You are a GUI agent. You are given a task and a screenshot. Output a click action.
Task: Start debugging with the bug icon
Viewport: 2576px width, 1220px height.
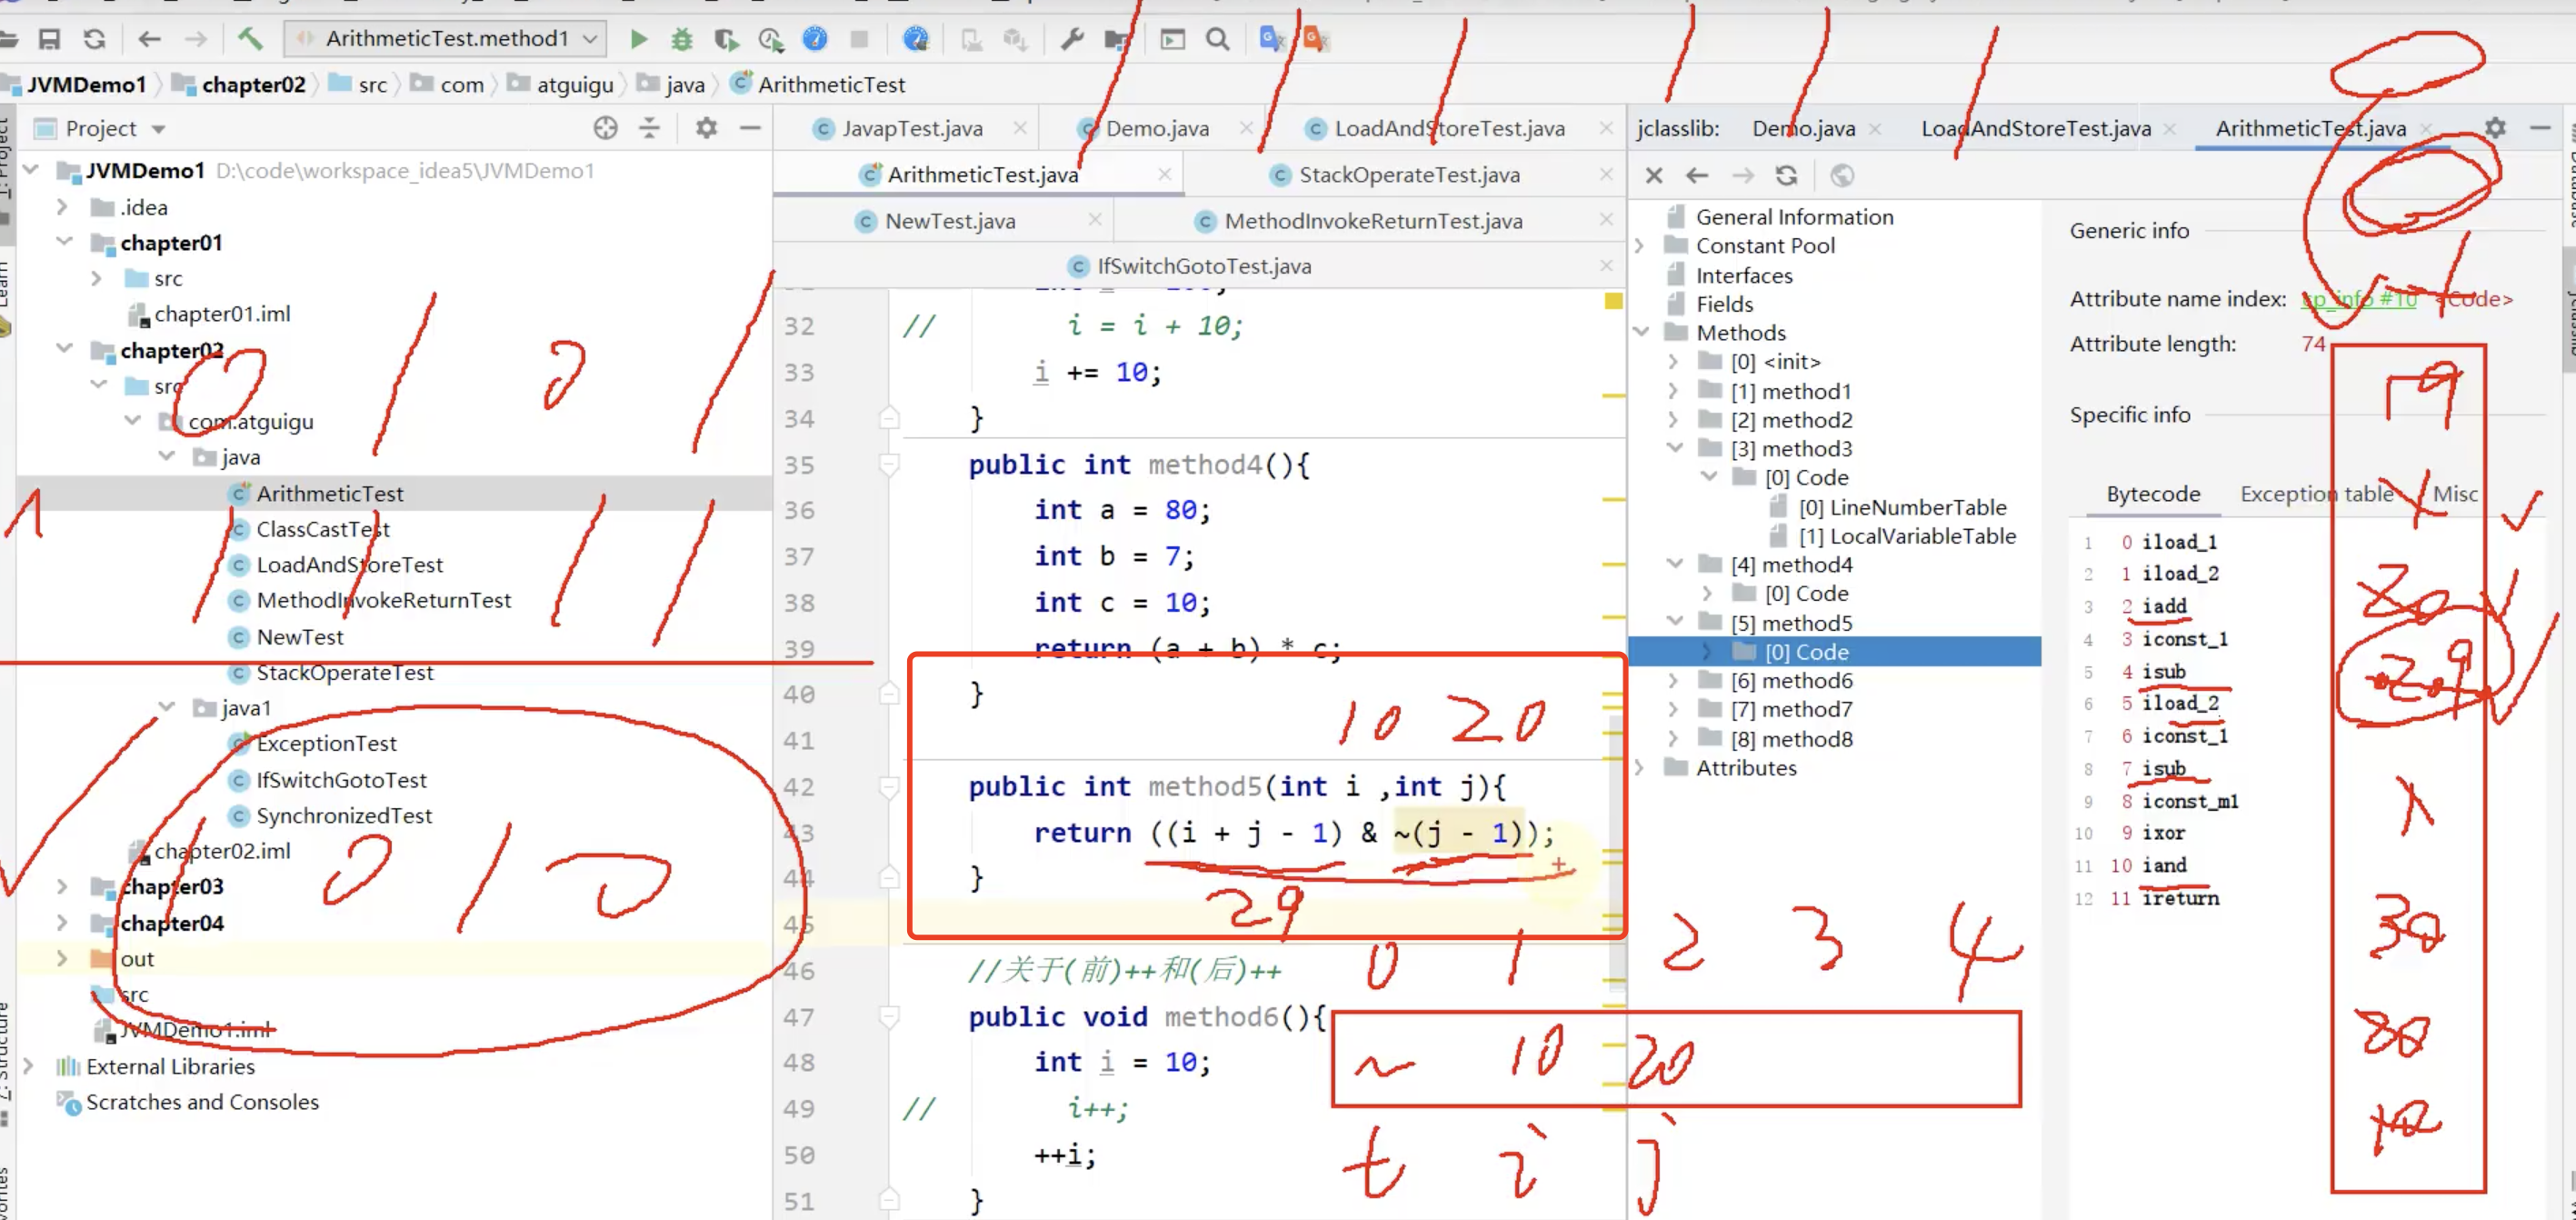click(682, 39)
